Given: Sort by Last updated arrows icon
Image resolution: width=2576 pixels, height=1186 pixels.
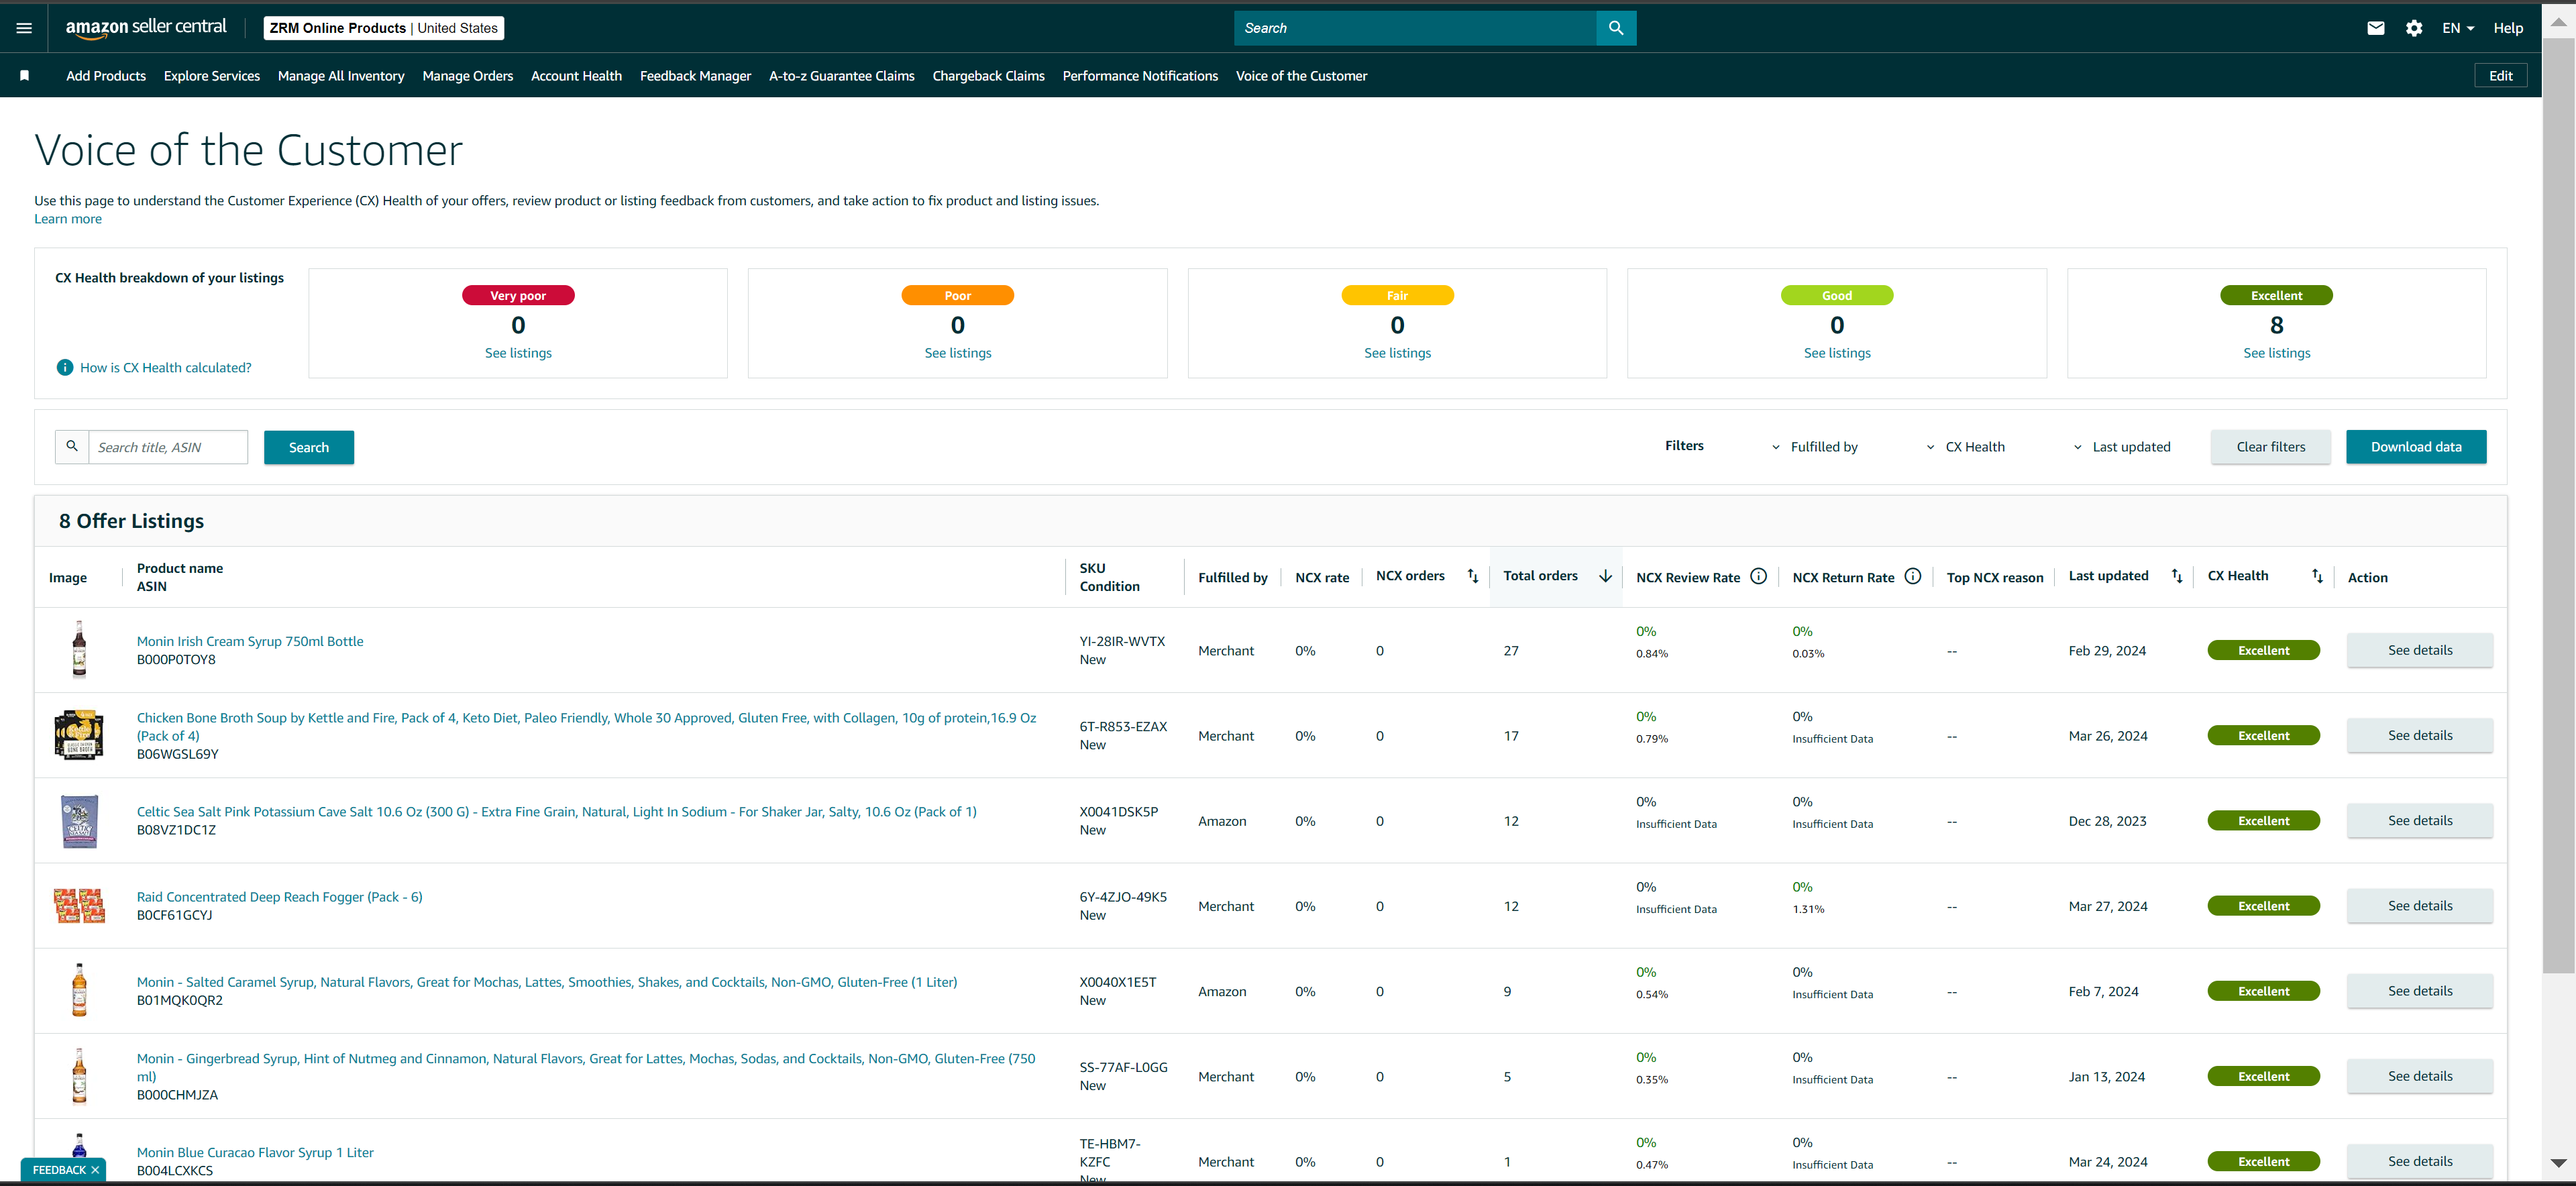Looking at the screenshot, I should point(2177,576).
